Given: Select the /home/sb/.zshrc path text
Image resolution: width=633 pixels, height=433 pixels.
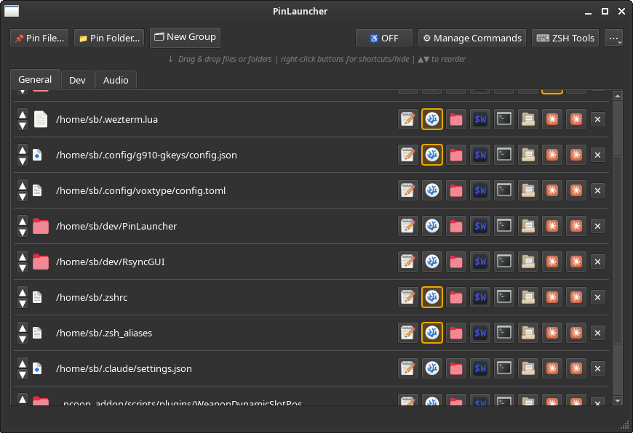Looking at the screenshot, I should (92, 298).
